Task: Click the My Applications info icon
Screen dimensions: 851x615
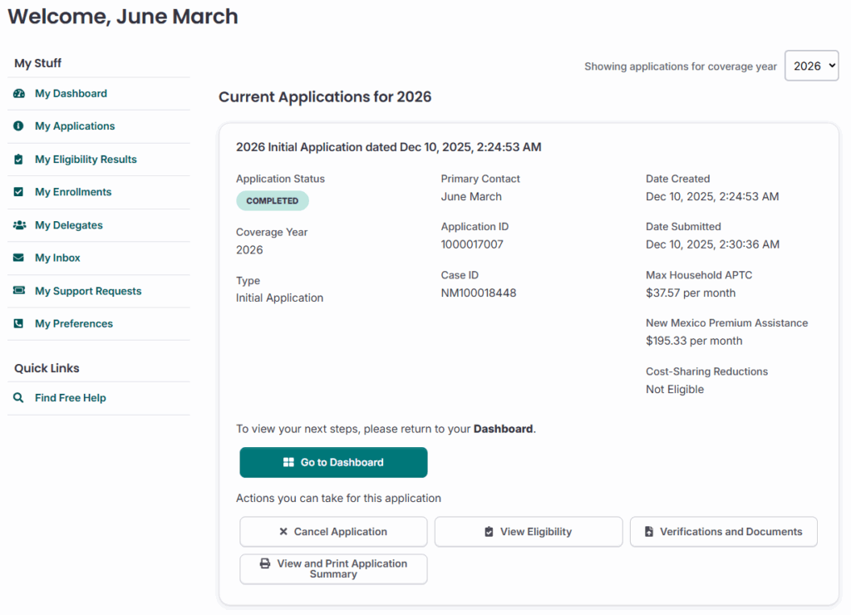Action: point(19,126)
